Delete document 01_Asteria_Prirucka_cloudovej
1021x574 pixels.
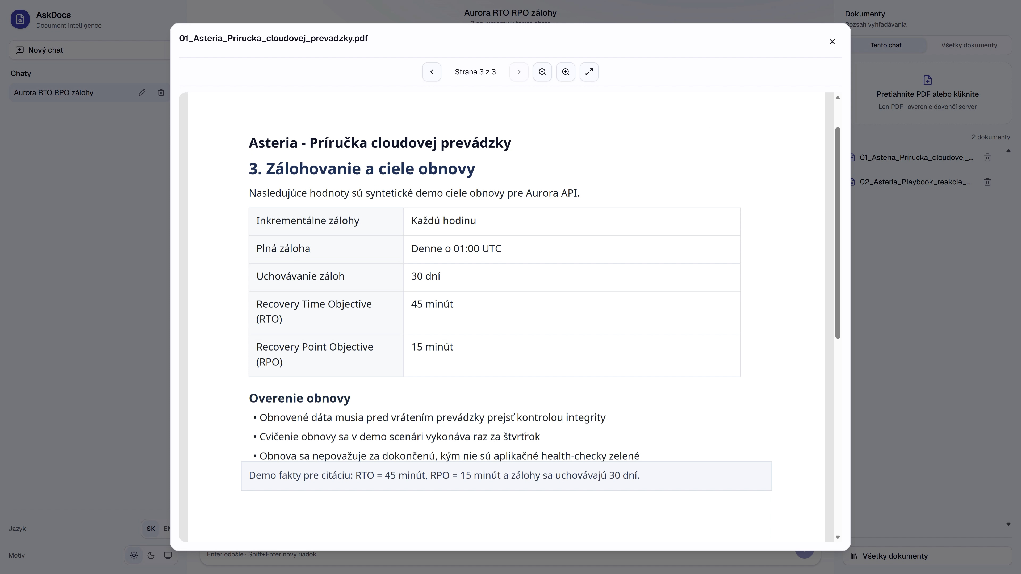[x=987, y=157]
